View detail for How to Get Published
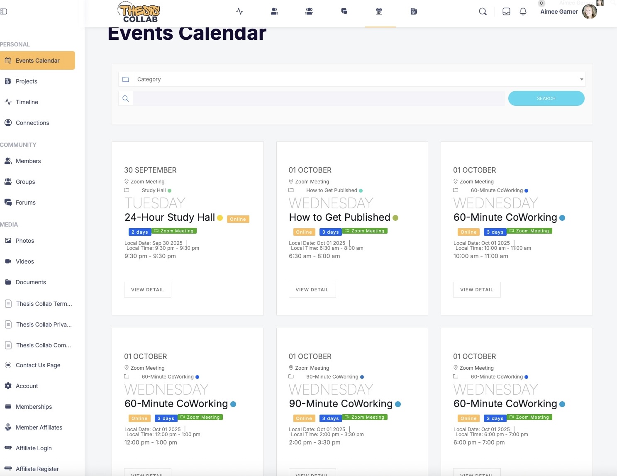 (x=312, y=290)
